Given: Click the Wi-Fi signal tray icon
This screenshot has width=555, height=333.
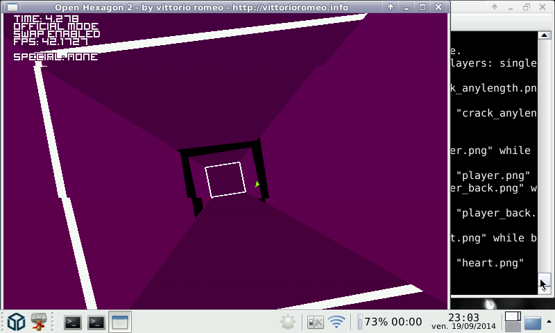Looking at the screenshot, I should pyautogui.click(x=337, y=322).
